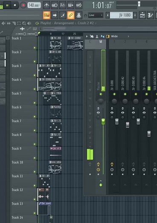Toggle the note grouping hat icon
This screenshot has width=157, height=223.
pyautogui.click(x=78, y=15)
